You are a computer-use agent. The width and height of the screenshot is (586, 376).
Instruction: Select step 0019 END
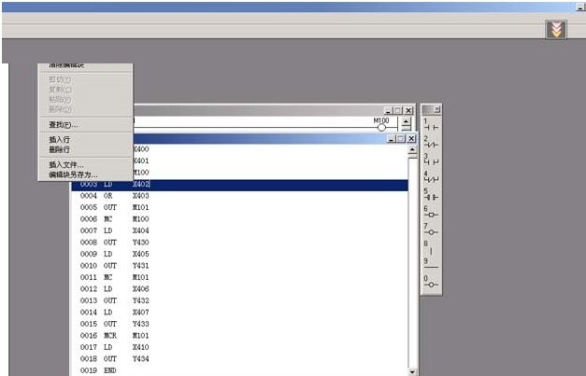[239, 370]
